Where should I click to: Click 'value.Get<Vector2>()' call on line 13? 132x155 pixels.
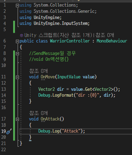coord(94,89)
